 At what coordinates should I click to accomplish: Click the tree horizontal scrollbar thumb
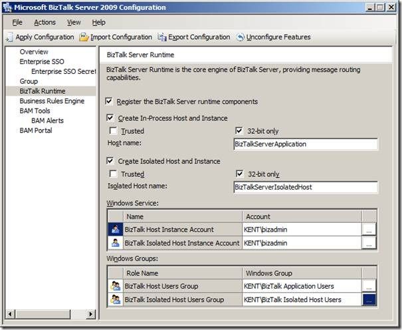pyautogui.click(x=43, y=314)
